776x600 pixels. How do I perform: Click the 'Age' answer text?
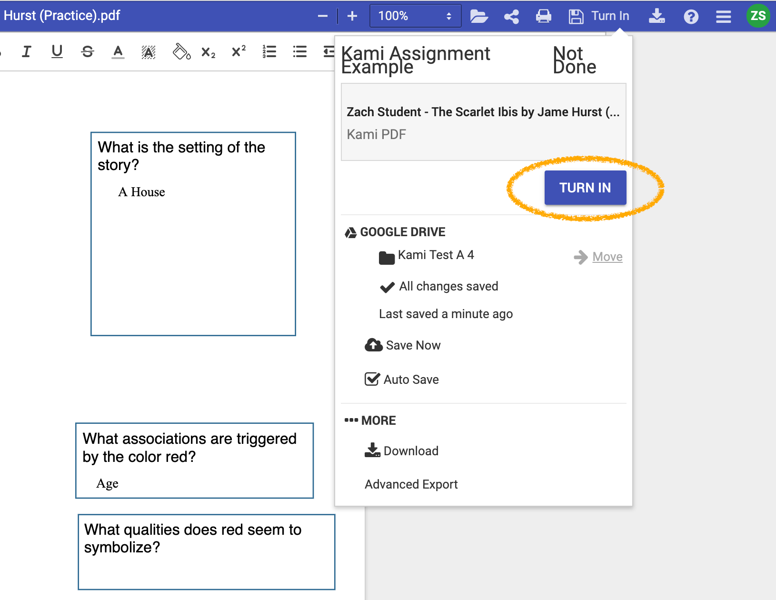pos(107,484)
